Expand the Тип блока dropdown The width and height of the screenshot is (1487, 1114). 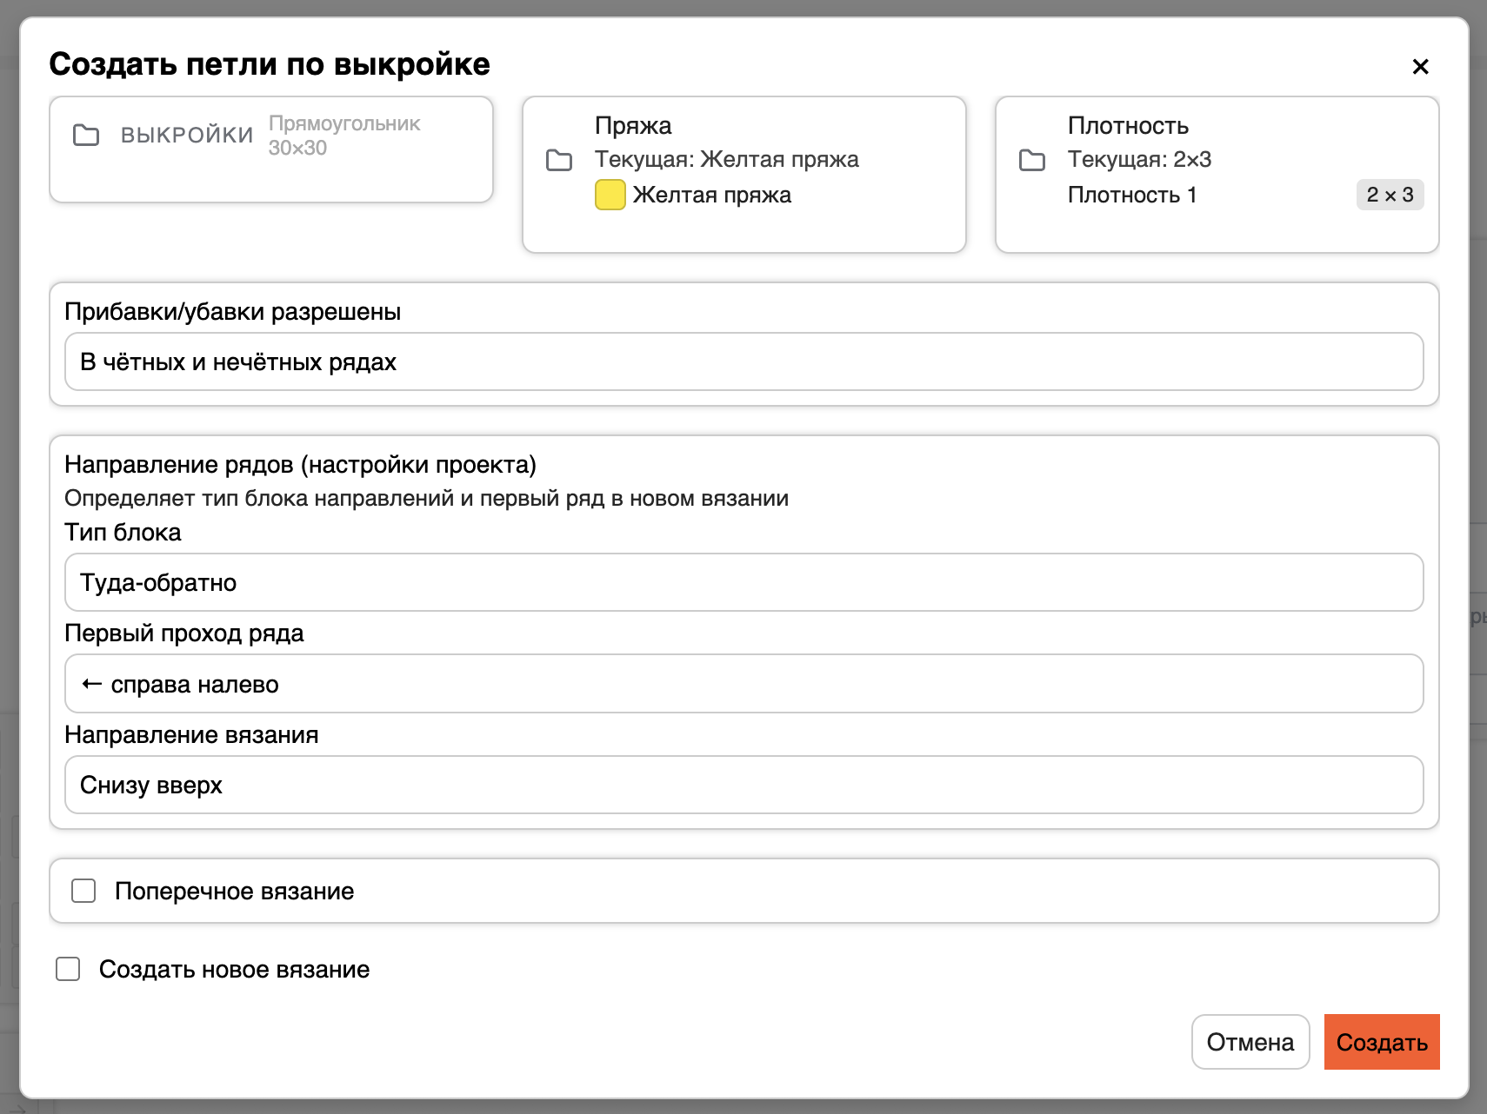743,582
